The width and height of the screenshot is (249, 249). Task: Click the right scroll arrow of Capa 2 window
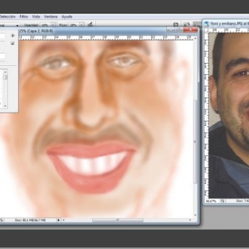click(190, 220)
